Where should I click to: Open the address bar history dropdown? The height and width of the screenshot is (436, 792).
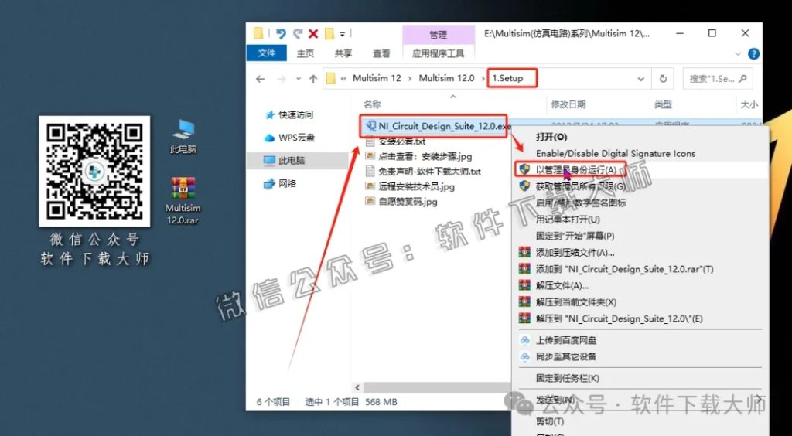[x=640, y=79]
